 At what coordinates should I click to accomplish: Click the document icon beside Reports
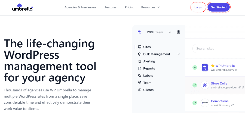tap(140, 68)
